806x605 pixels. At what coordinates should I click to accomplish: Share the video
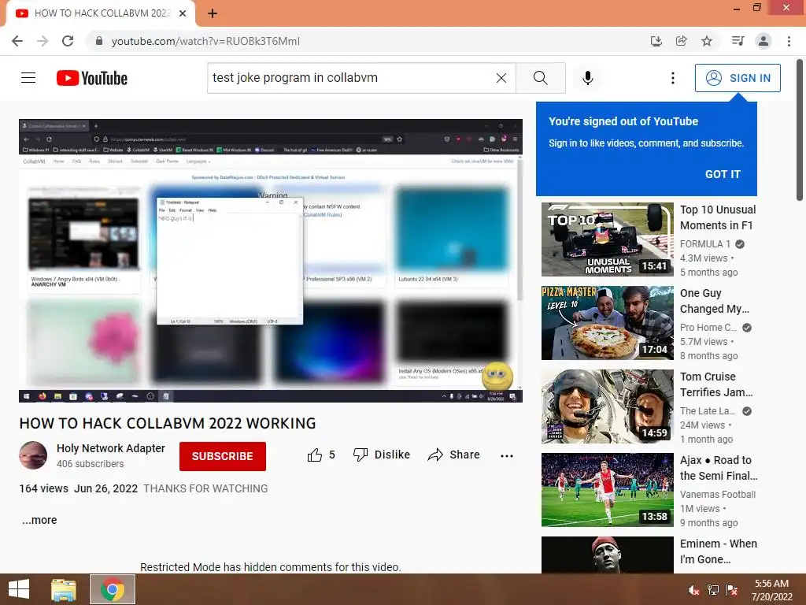coord(454,455)
